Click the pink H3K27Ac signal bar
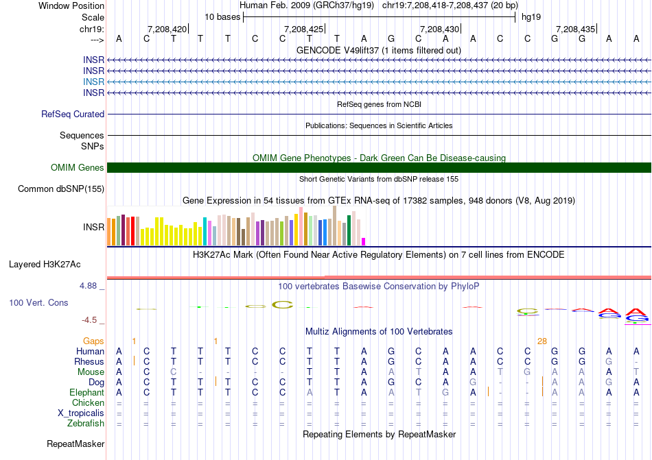 [379, 276]
